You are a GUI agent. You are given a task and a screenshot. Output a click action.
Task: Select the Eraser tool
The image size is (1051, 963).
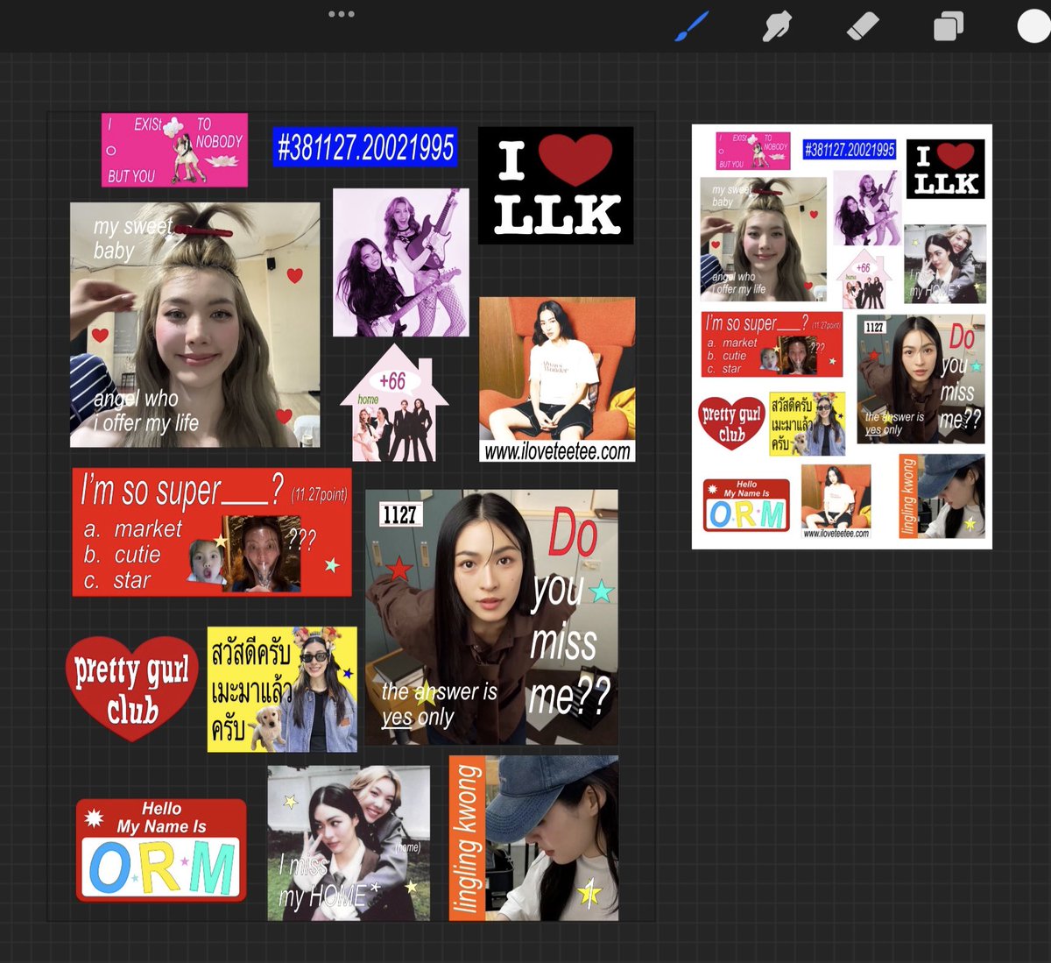[x=863, y=26]
